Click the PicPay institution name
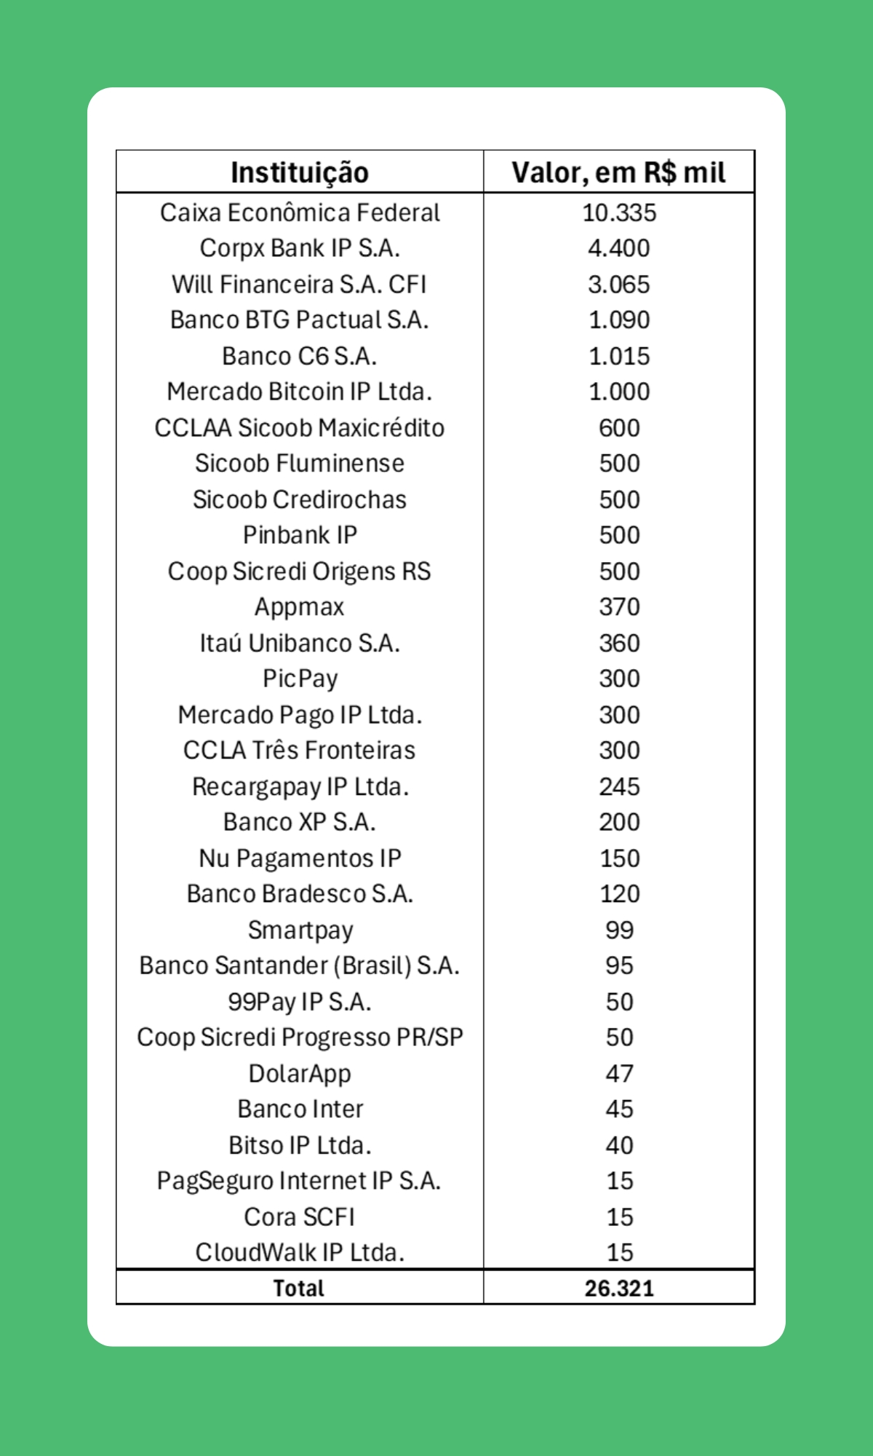873x1456 pixels. (x=299, y=678)
